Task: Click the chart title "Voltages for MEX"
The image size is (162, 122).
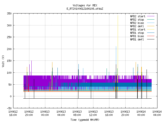Action: (x=85, y=5)
